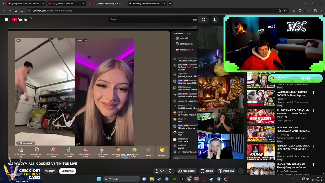Open NVIDIA app from the taskbar
The width and height of the screenshot is (325, 183).
(x=174, y=179)
